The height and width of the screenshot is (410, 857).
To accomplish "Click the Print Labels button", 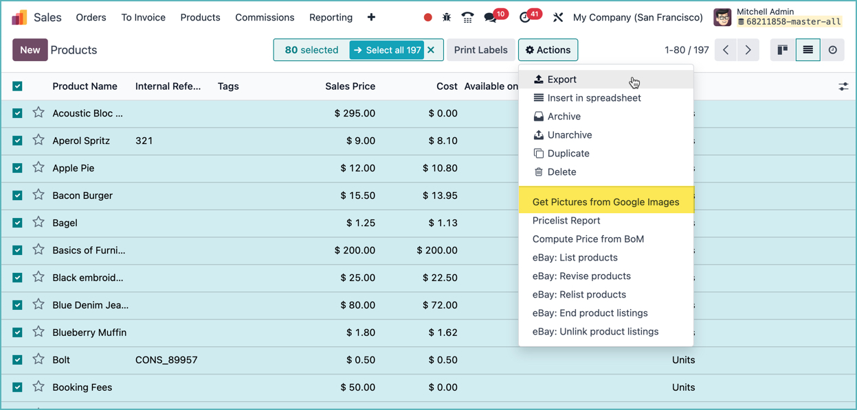I will (480, 50).
